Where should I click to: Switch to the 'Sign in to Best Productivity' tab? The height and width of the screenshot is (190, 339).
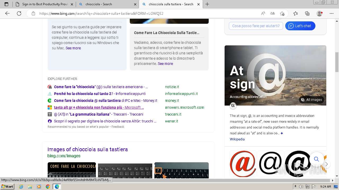pyautogui.click(x=44, y=4)
